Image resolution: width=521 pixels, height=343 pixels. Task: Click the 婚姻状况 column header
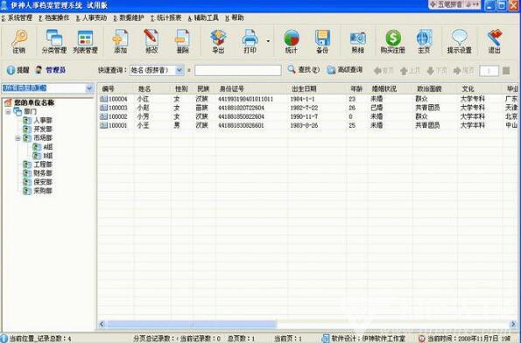click(390, 89)
